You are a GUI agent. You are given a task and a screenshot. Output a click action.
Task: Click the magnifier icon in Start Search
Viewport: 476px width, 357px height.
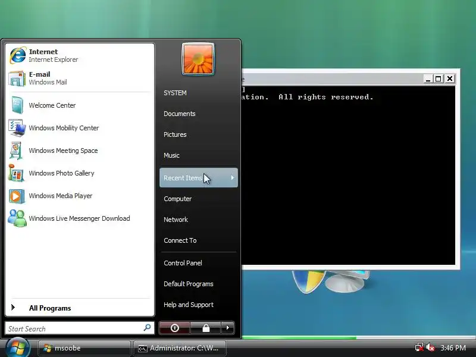coord(147,328)
